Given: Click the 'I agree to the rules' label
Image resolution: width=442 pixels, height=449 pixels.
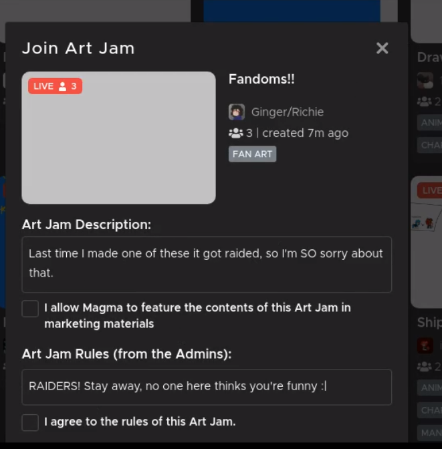Looking at the screenshot, I should [140, 422].
